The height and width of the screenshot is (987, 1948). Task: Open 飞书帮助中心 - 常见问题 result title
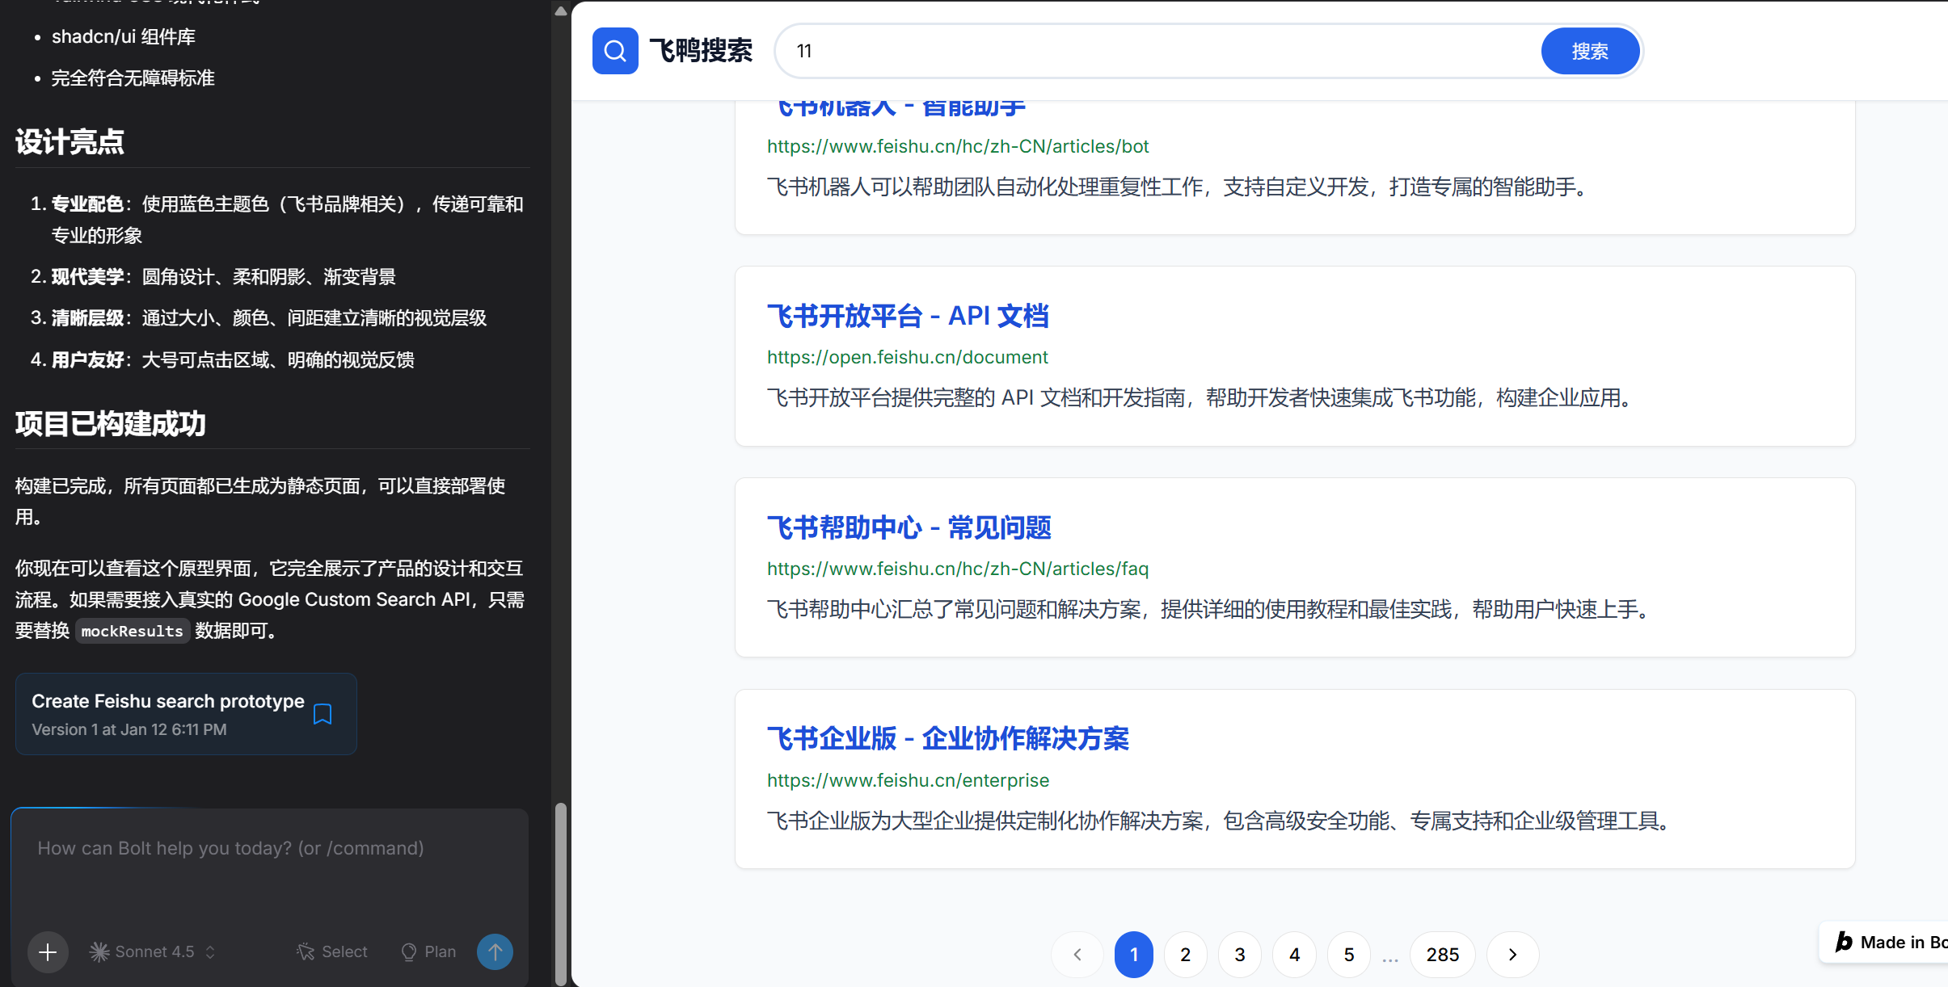tap(909, 527)
